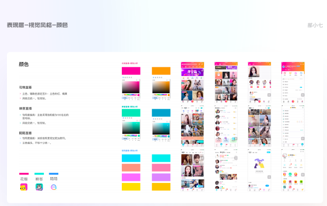Viewport: 327px width, 206px height.
Task: Click the 陌陌 label under blue bar
Action: pos(53,179)
